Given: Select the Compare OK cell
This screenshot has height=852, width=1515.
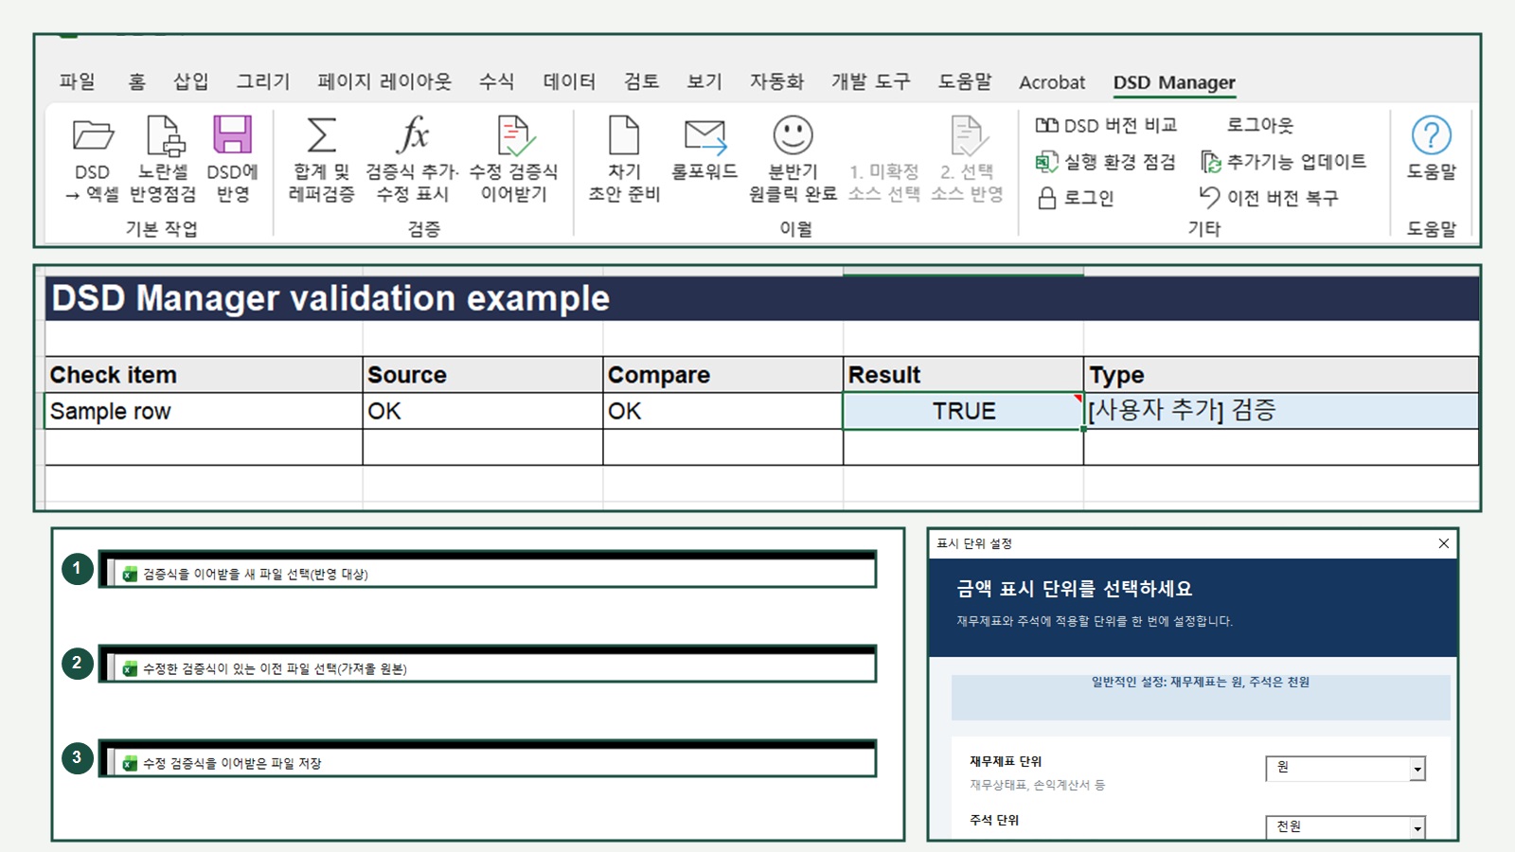Looking at the screenshot, I should coord(723,411).
